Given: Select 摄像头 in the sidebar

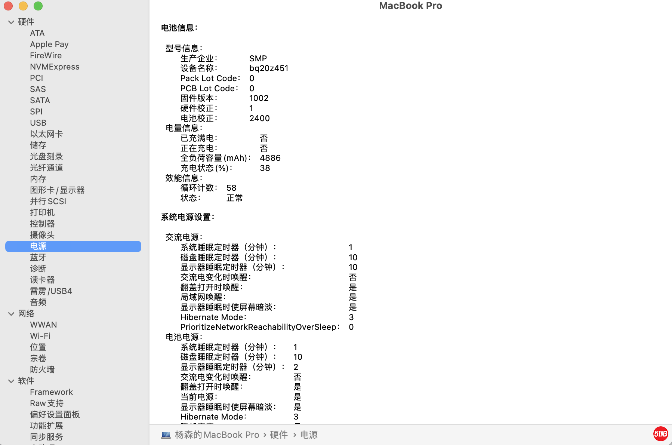Looking at the screenshot, I should click(42, 235).
